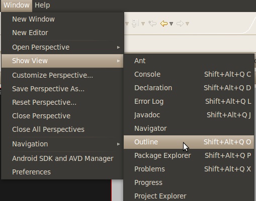Viewport: 256px width, 201px height.
Task: Open the Previous Annotation dropdown arrow
Action: [143, 24]
